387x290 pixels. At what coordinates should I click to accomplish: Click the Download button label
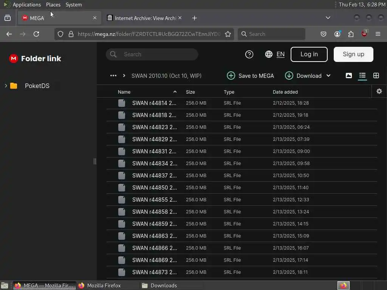click(x=309, y=76)
